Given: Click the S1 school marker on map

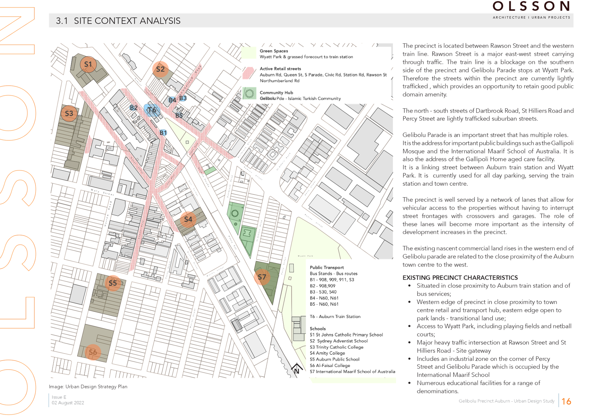Looking at the screenshot, I should tap(88, 65).
